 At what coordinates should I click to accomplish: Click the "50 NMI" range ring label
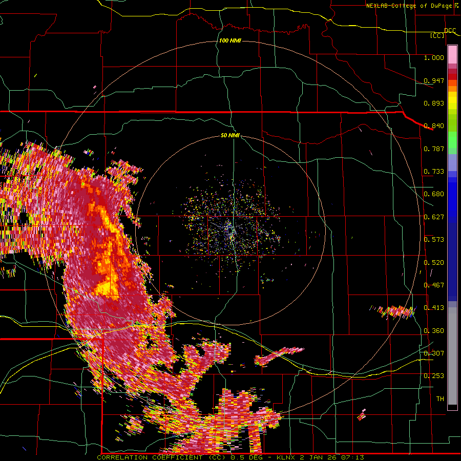[230, 136]
